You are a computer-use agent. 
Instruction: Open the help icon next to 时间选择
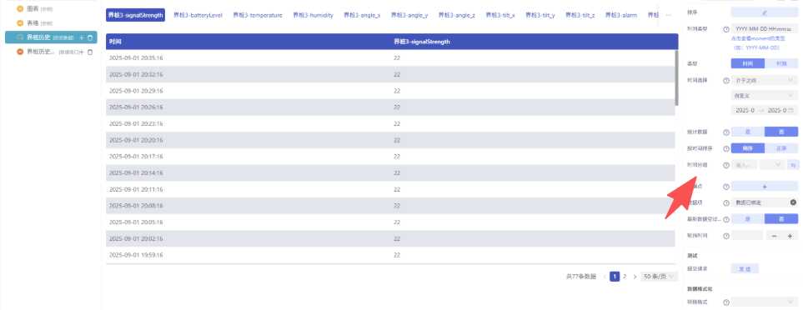726,80
